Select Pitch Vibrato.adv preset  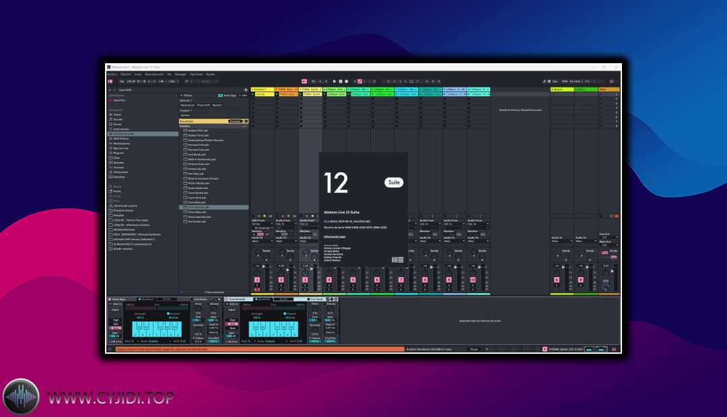(x=199, y=183)
